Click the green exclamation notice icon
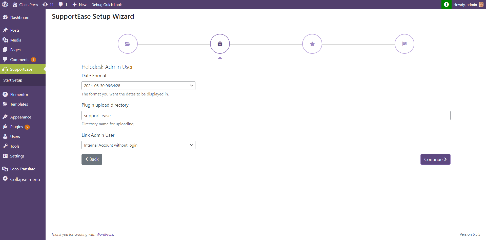This screenshot has width=486, height=240. (x=446, y=5)
